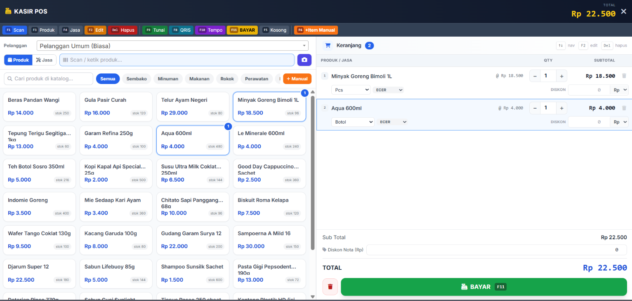This screenshot has width=632, height=301.
Task: Close the Kasir POS with X
Action: click(624, 12)
